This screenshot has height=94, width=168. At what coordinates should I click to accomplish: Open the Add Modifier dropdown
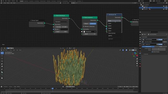154,37
